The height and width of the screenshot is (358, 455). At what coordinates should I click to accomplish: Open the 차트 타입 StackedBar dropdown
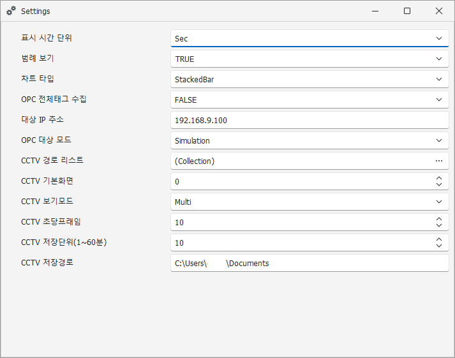pos(310,79)
